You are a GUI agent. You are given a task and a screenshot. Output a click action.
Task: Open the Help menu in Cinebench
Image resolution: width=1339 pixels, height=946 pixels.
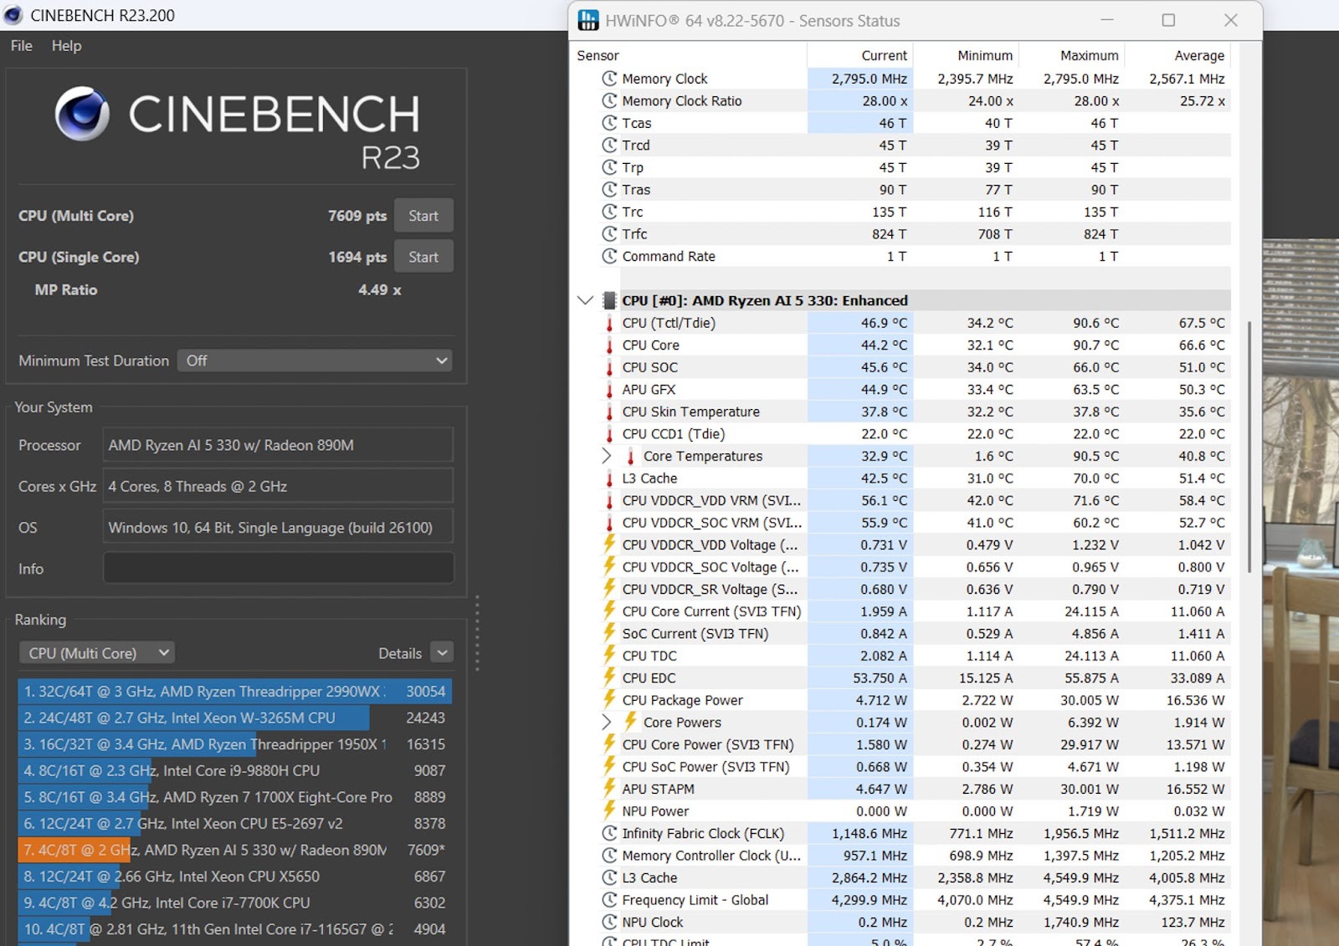pos(66,46)
